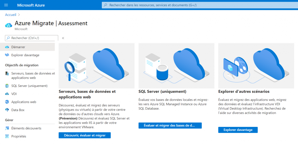
Task: Click Microsoft Azure portal title
Action: (x=31, y=5)
